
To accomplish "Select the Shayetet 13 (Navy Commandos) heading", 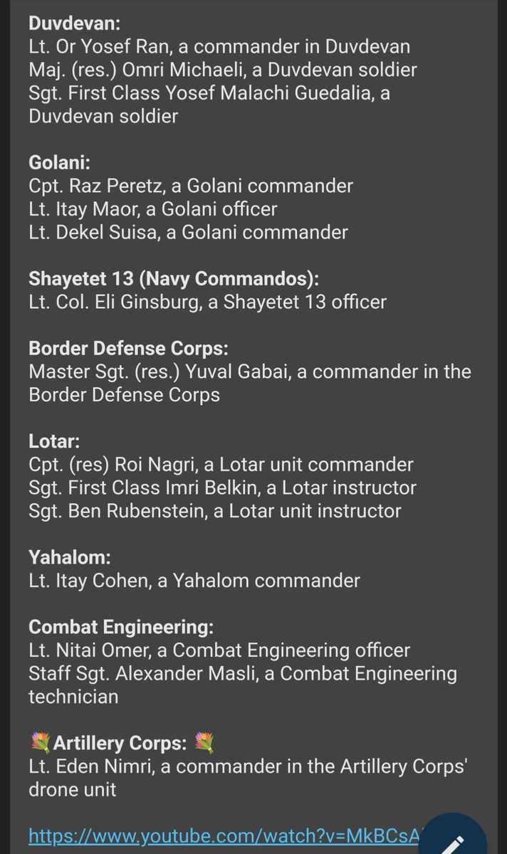I will point(174,278).
